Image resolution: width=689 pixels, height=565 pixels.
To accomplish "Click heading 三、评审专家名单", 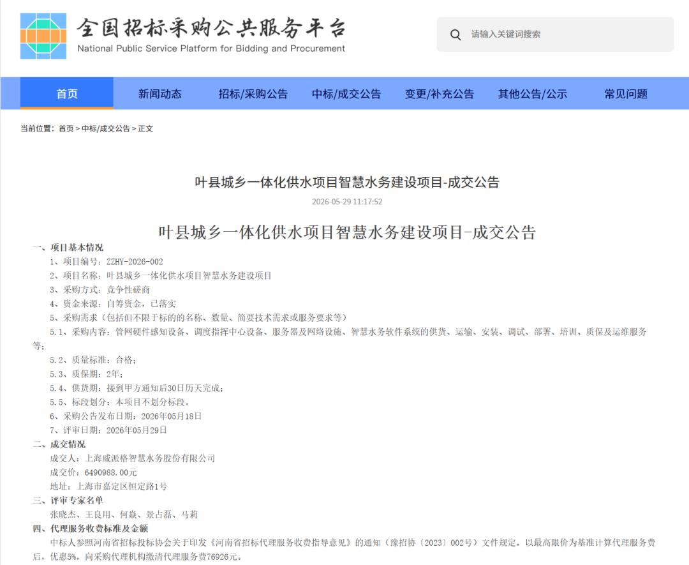I will tap(68, 501).
